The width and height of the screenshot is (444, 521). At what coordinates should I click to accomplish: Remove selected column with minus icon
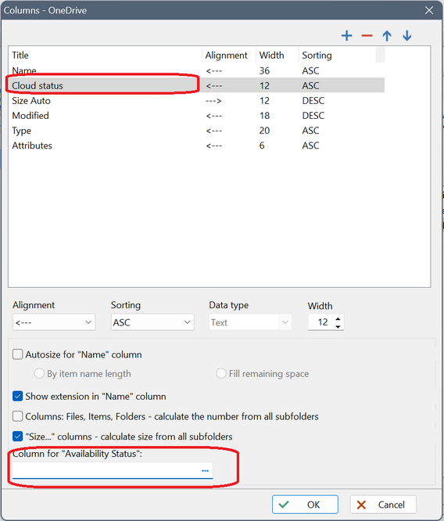pyautogui.click(x=367, y=35)
